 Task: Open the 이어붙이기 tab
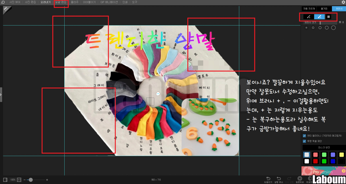click(x=89, y=2)
